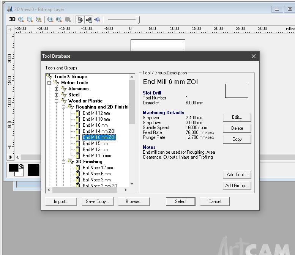Click the Add Tool button
The height and width of the screenshot is (255, 295).
pos(237,175)
